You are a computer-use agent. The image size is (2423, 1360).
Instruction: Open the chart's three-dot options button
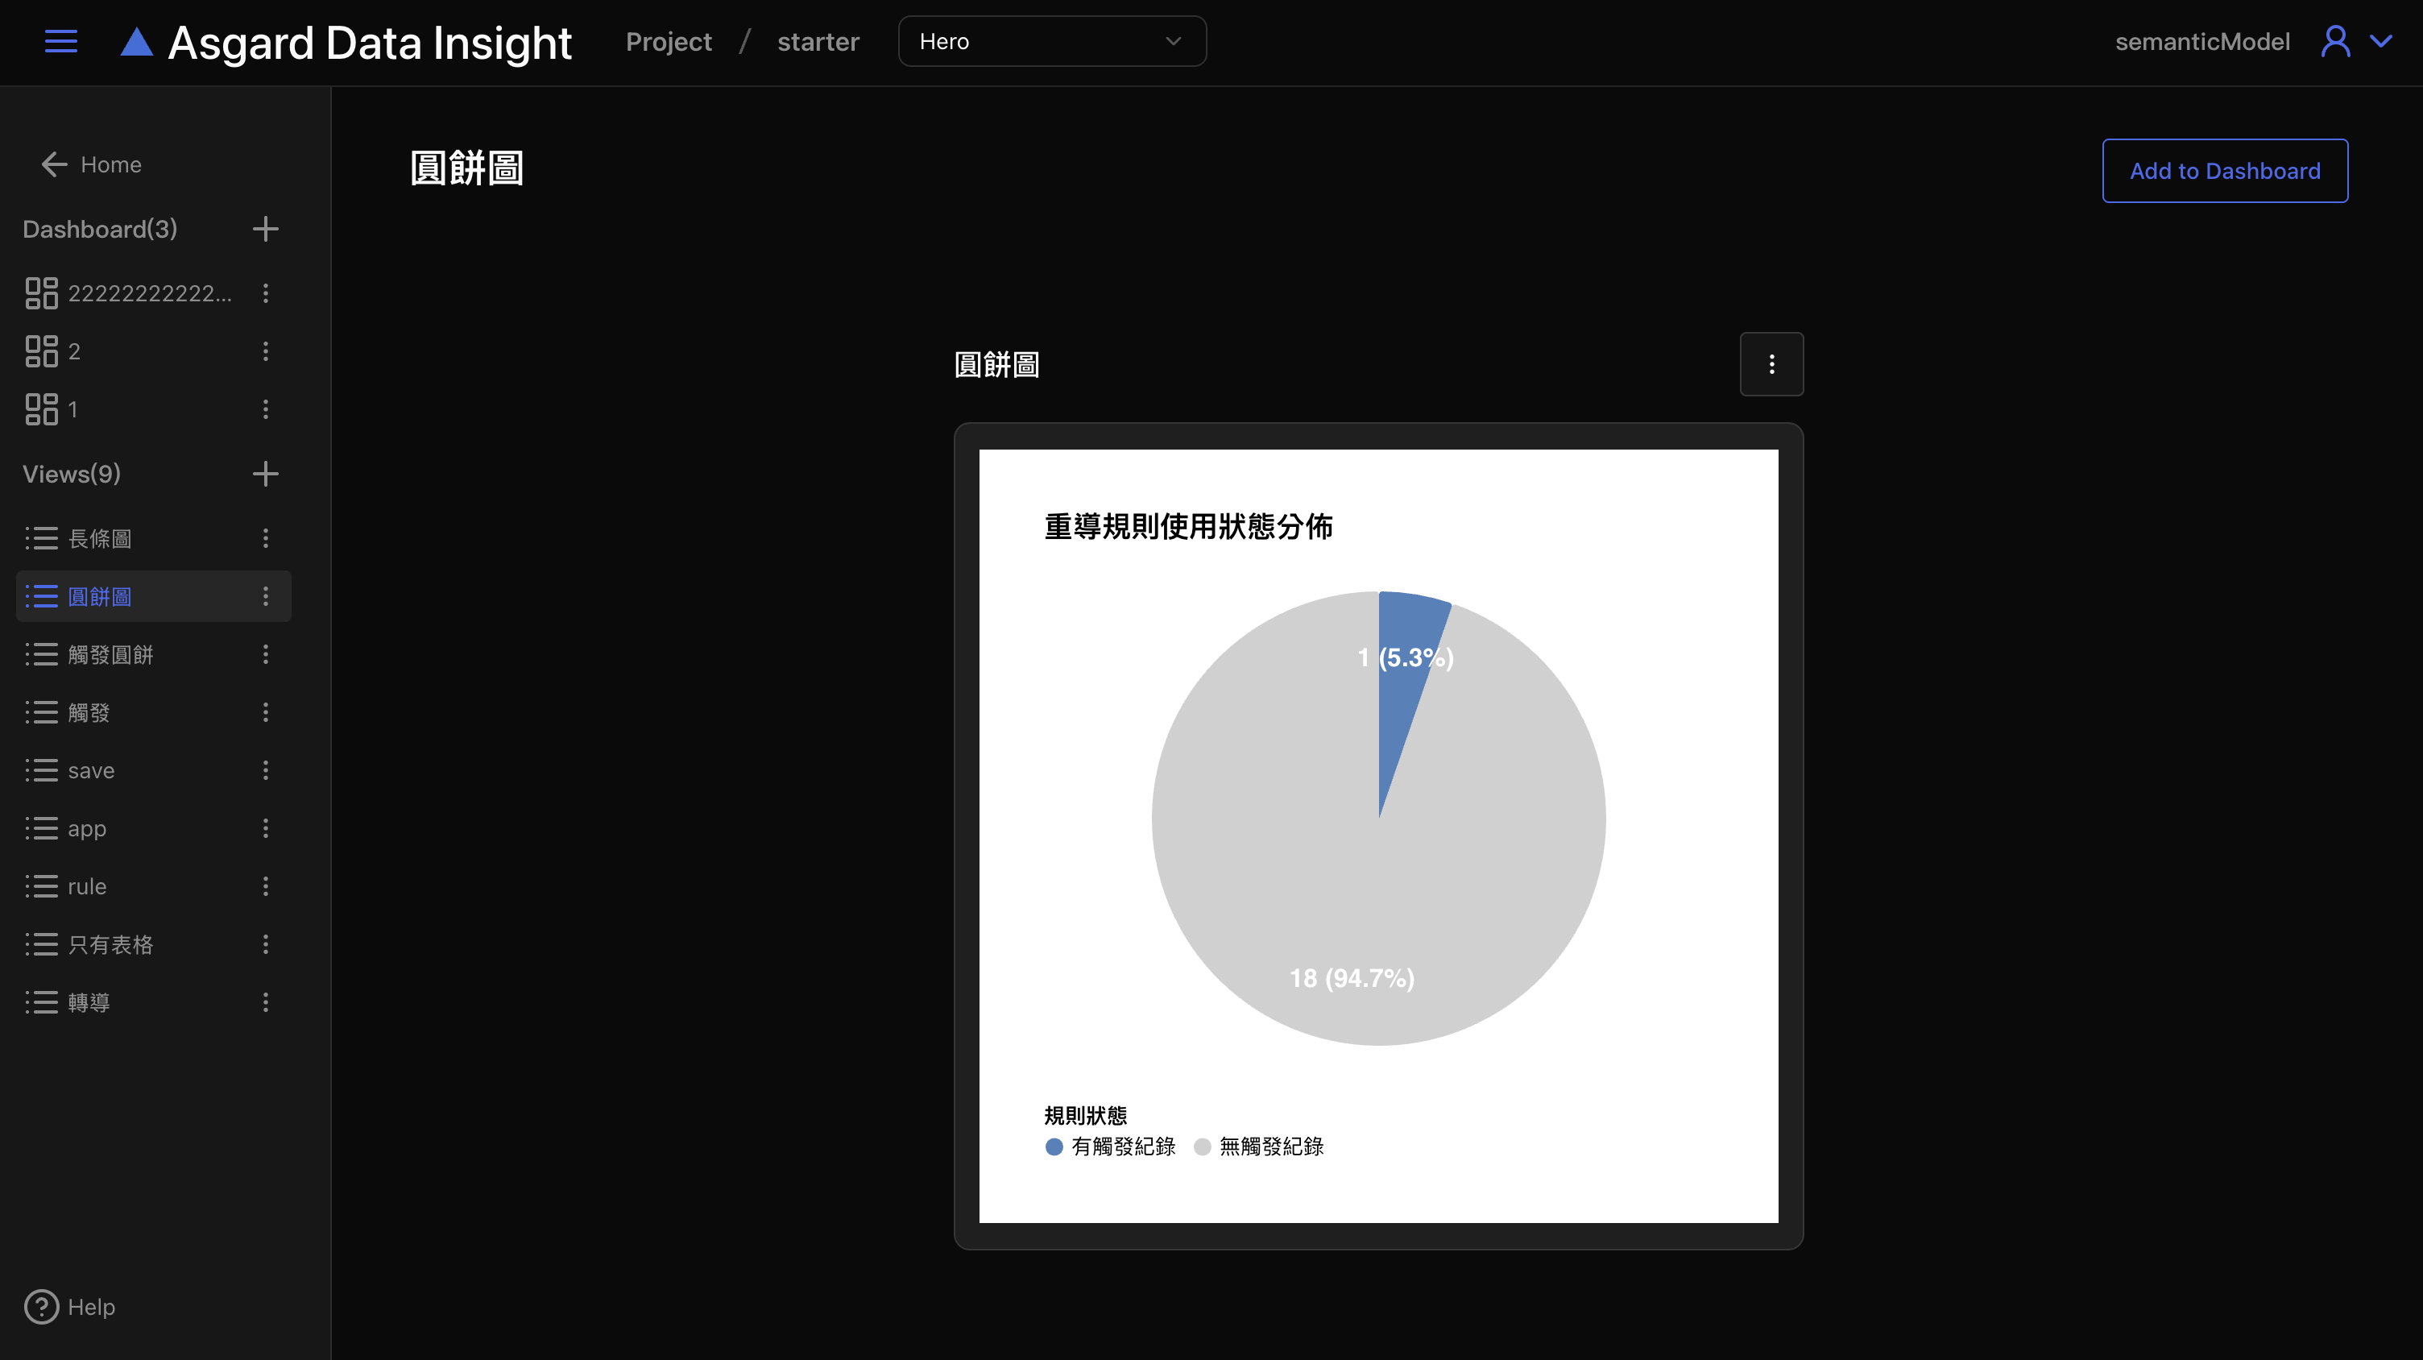pyautogui.click(x=1771, y=364)
